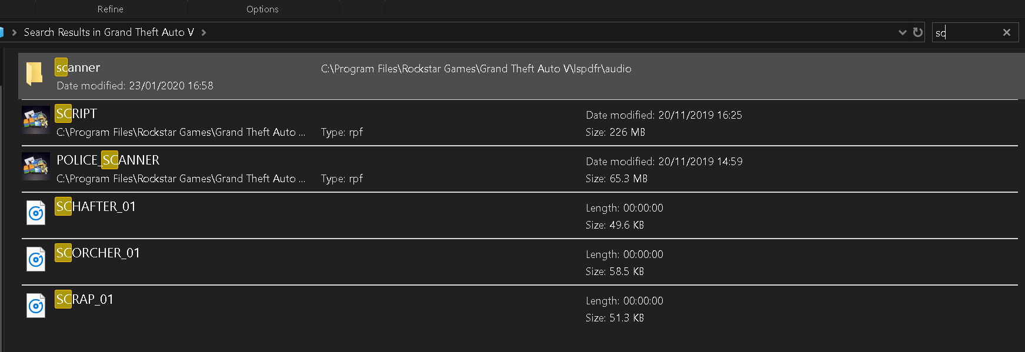Viewport: 1025px width, 352px height.
Task: Click the SCHAFTER_01 audio file icon
Action: pos(36,213)
